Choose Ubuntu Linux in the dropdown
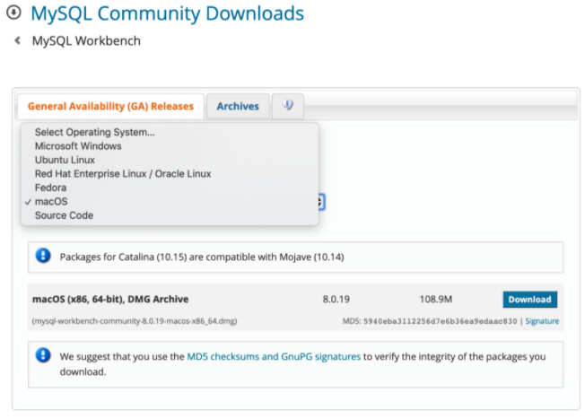 pos(65,160)
